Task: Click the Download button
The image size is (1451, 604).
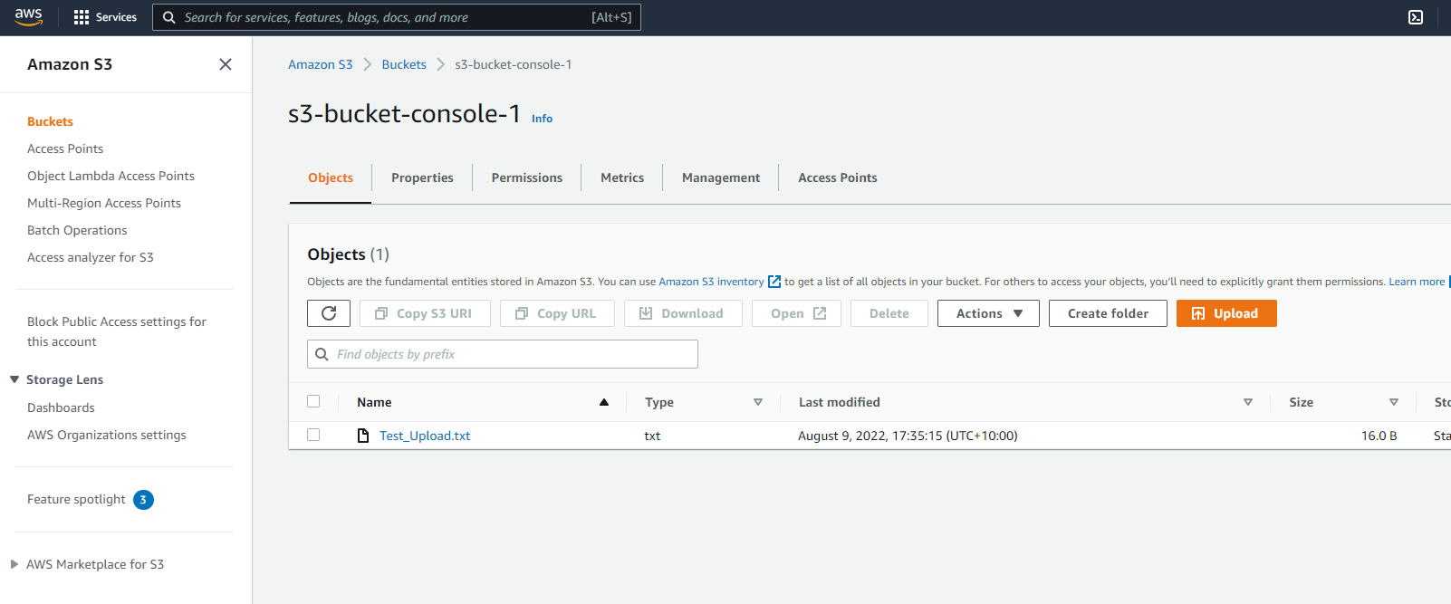Action: click(683, 313)
